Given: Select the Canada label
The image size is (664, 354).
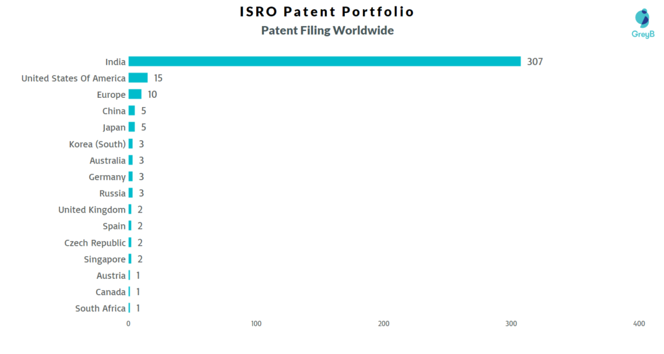Looking at the screenshot, I should pyautogui.click(x=110, y=292).
